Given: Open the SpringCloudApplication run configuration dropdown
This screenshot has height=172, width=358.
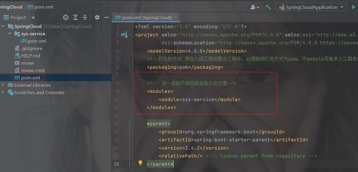Looking at the screenshot, I should click(x=311, y=7).
